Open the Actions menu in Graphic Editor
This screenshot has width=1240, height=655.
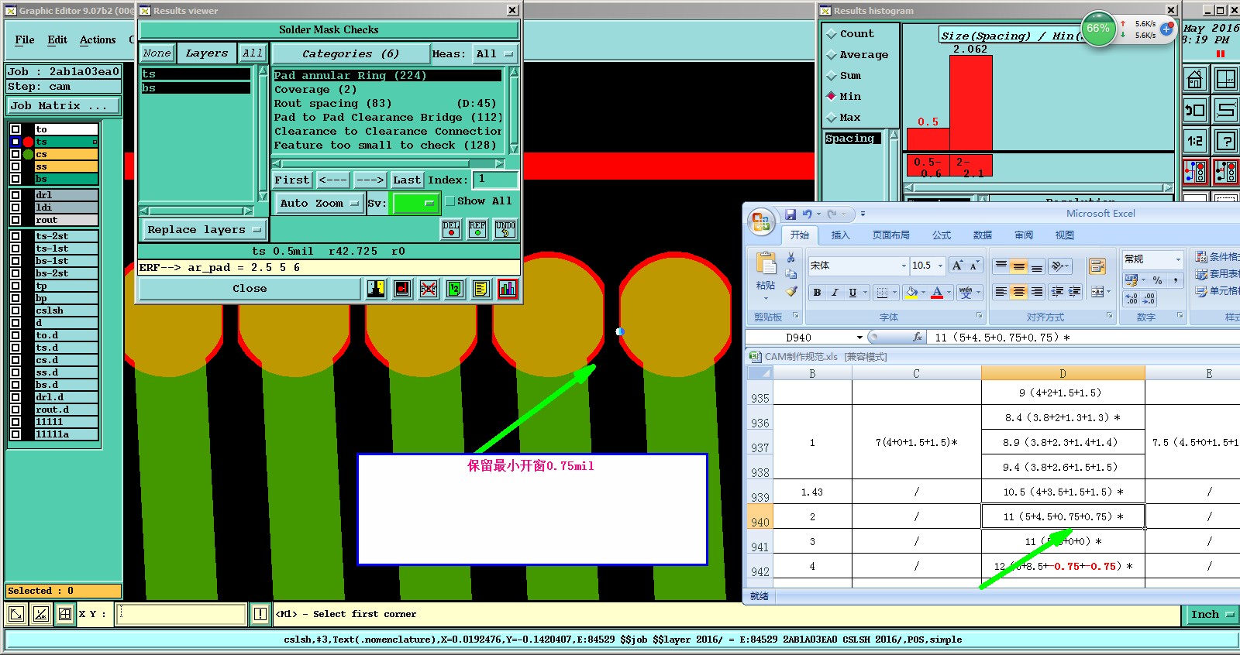98,40
